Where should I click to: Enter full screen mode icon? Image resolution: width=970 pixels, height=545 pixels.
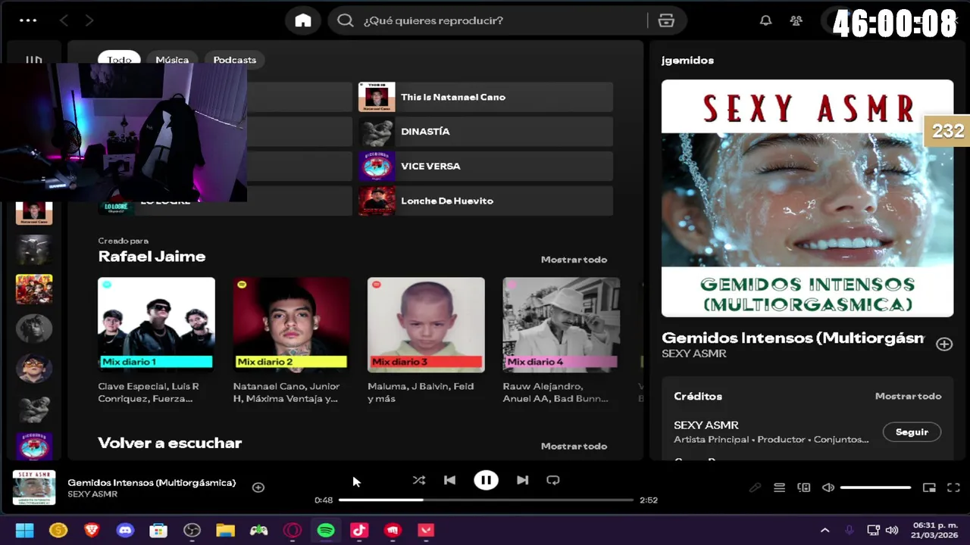click(953, 487)
